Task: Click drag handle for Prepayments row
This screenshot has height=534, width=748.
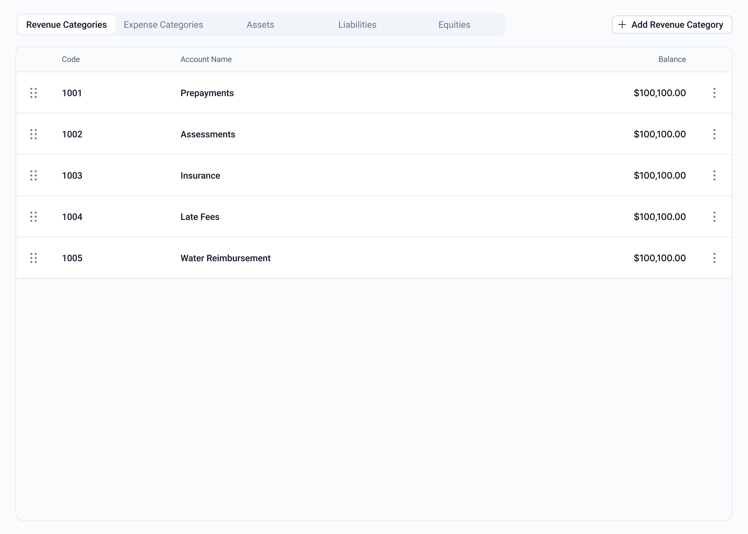Action: (33, 93)
